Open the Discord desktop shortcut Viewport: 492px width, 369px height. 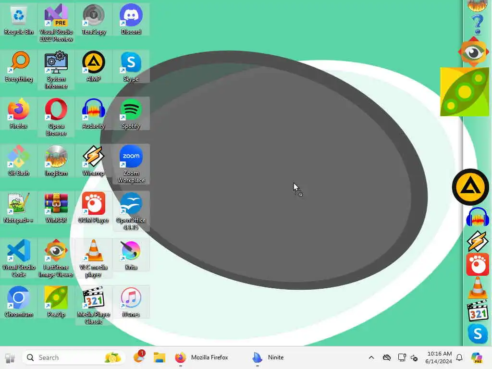[x=131, y=20]
